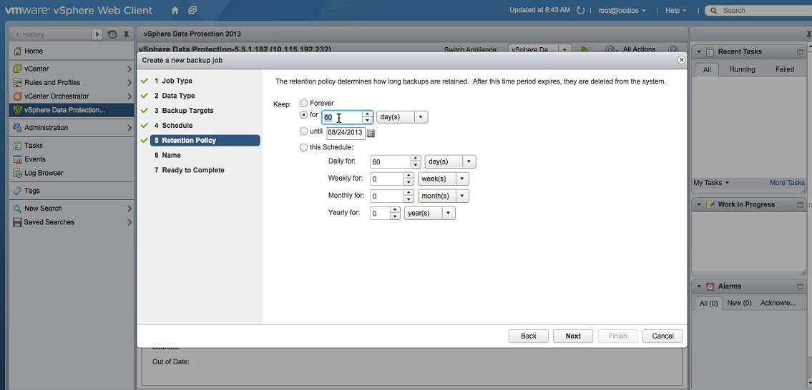Click the Recent Tasks panel icon
This screenshot has height=390, width=812.
(710, 51)
